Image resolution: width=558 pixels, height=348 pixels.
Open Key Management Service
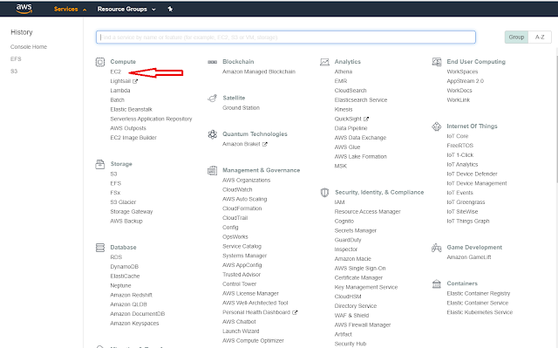tap(366, 287)
